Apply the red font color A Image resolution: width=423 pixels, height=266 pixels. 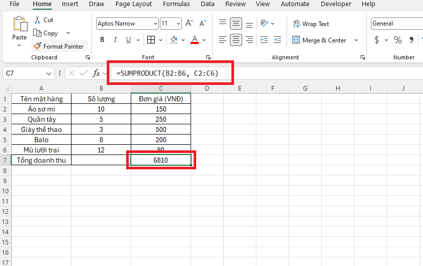[x=195, y=40]
